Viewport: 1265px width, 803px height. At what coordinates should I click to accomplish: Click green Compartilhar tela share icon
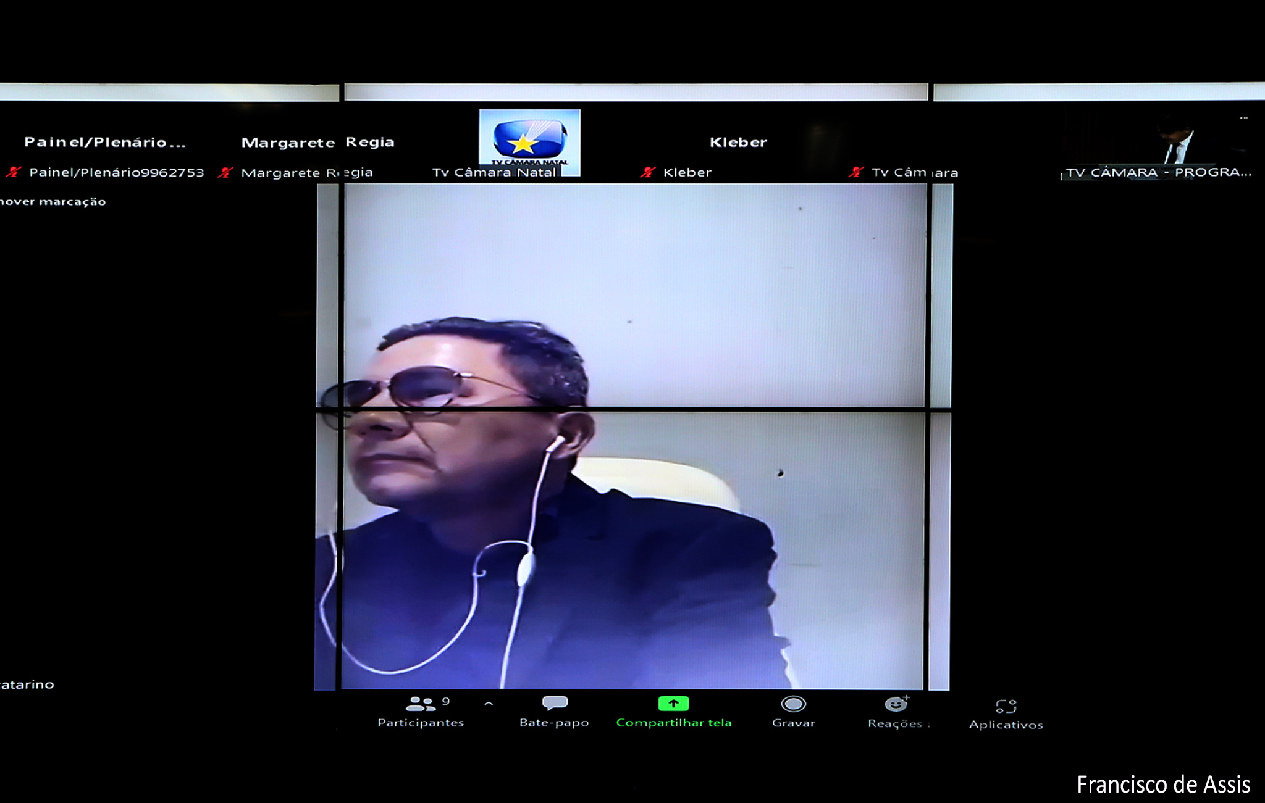(x=673, y=704)
